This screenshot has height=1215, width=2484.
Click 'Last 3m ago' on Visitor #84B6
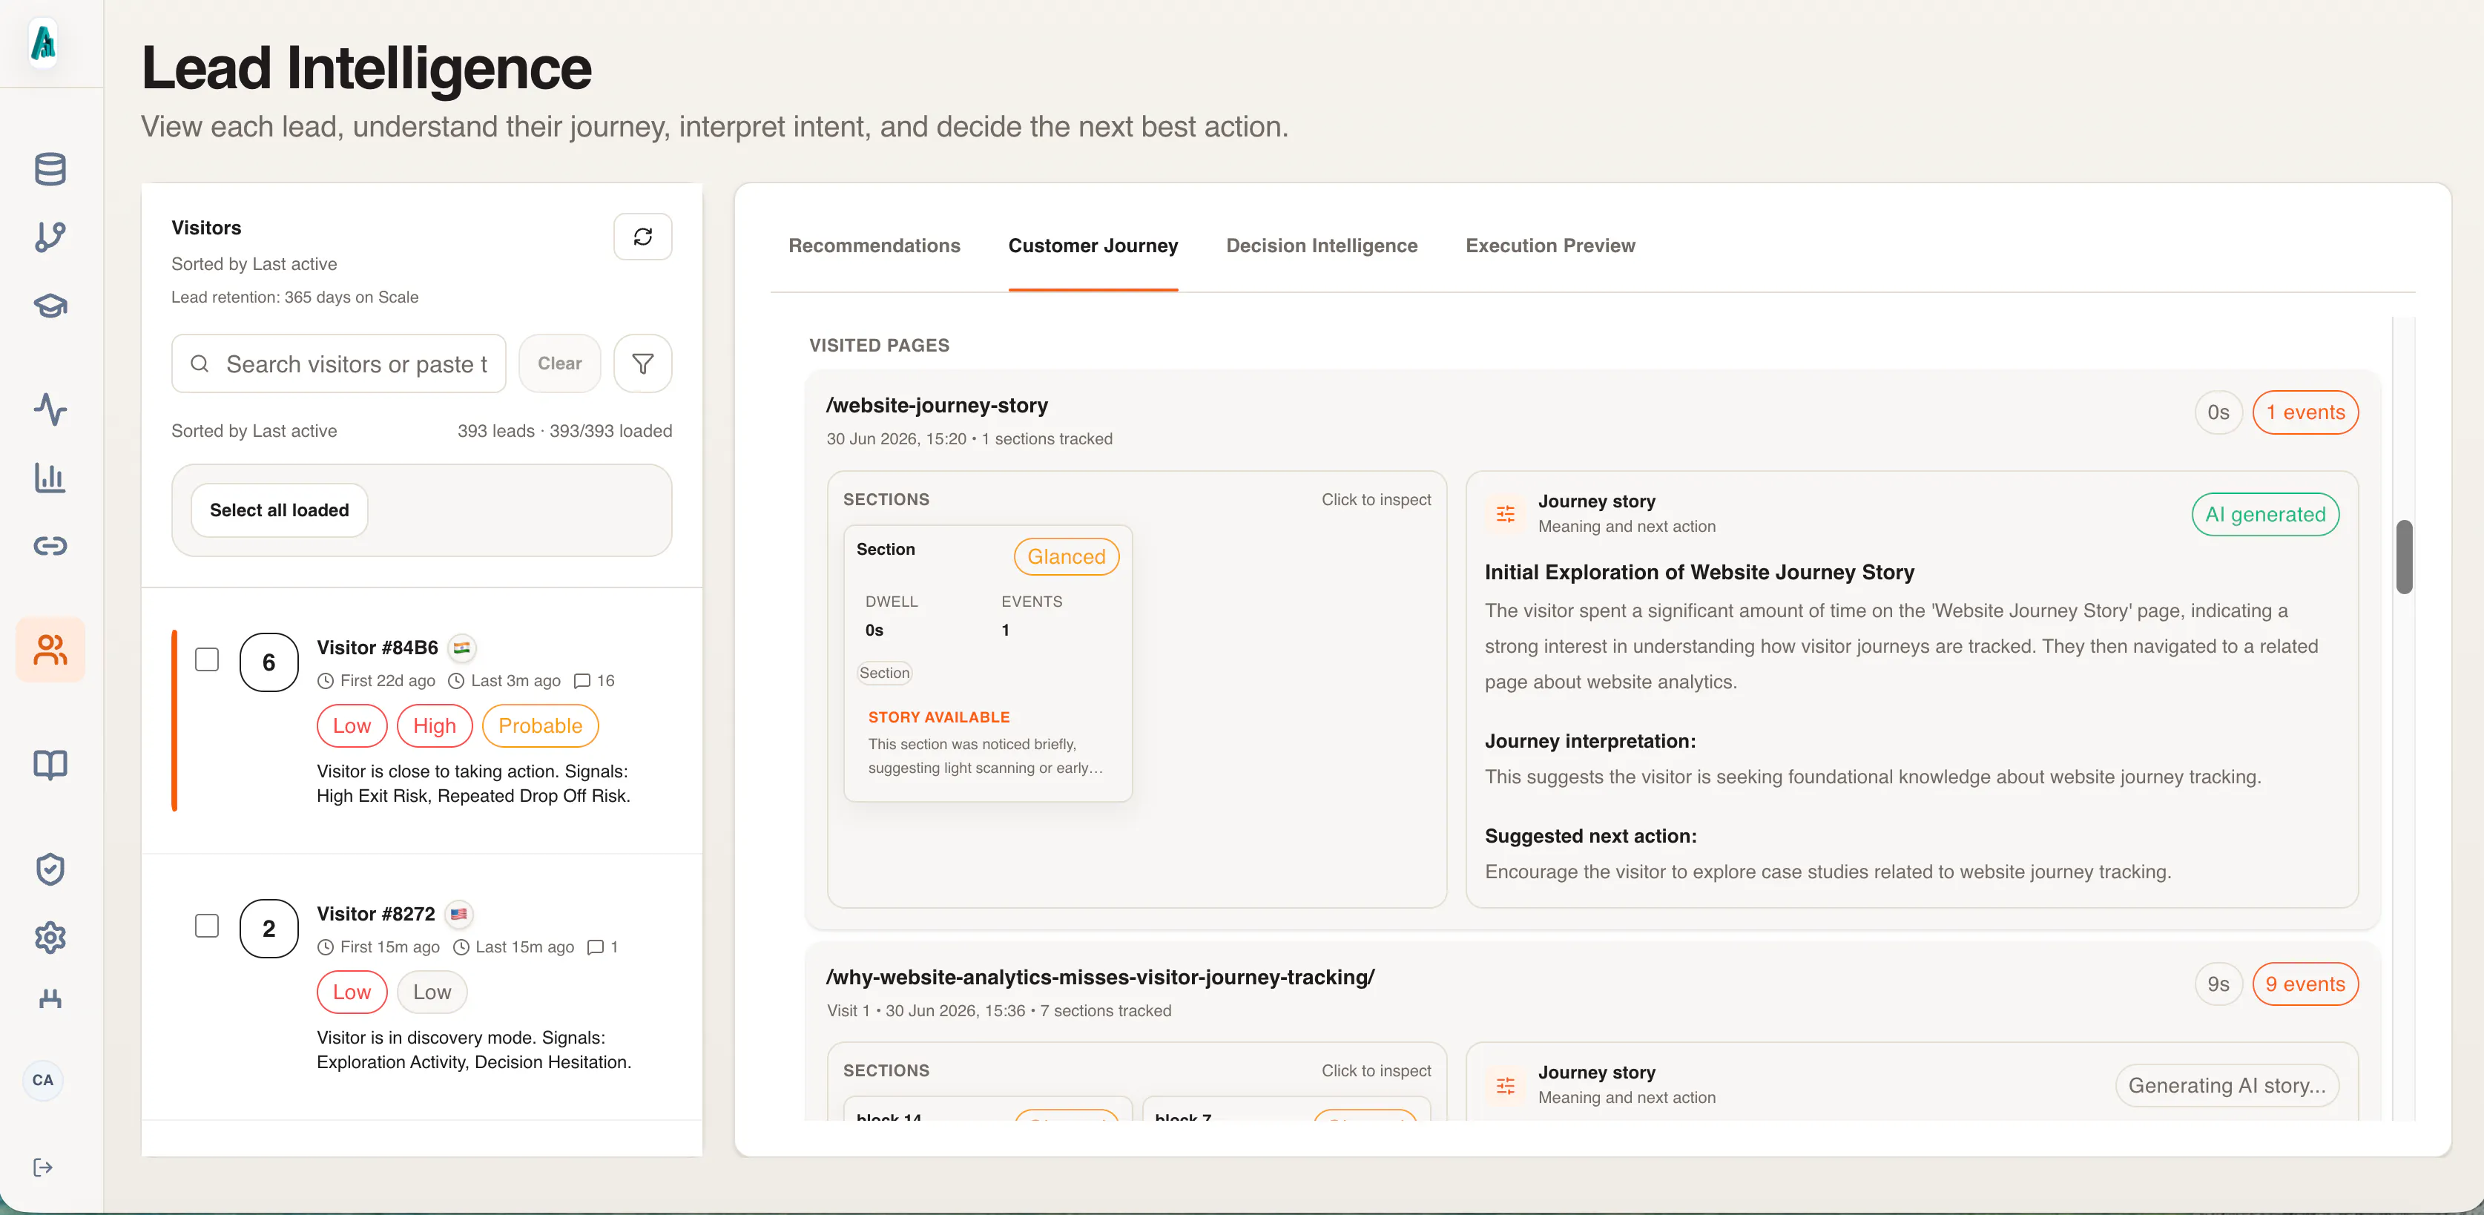click(516, 681)
